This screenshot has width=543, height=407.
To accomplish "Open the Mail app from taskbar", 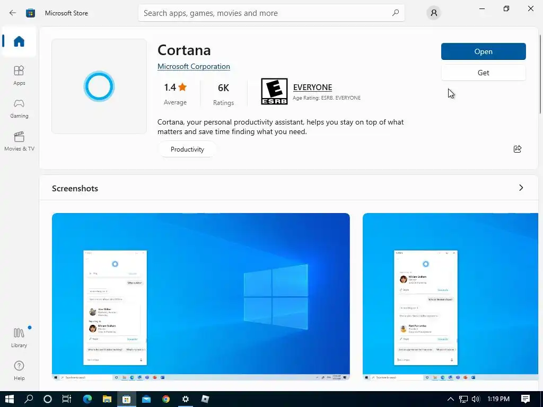I will point(146,399).
